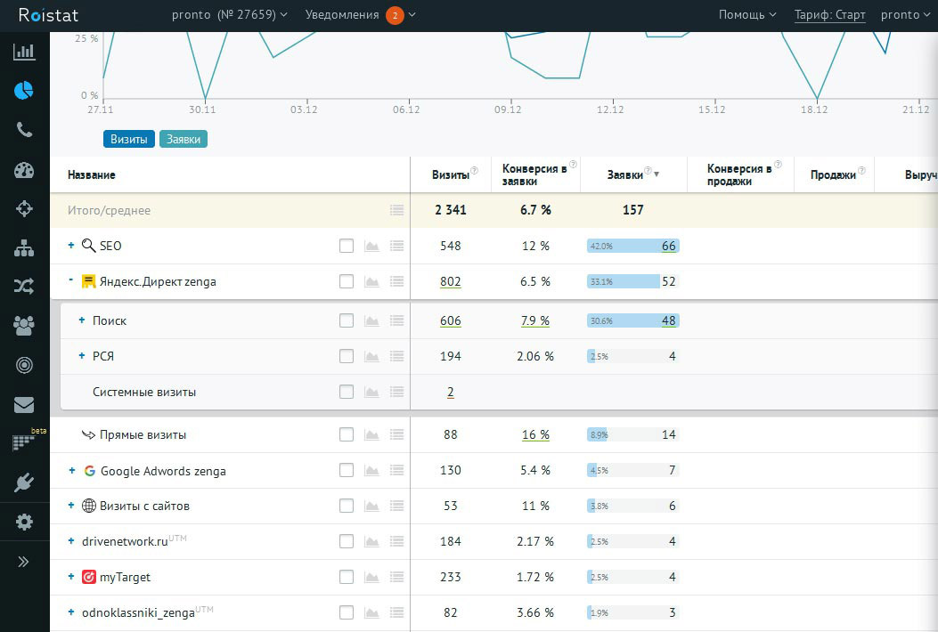Viewport: 938px width, 632px height.
Task: Open the Помощь menu
Action: point(746,15)
